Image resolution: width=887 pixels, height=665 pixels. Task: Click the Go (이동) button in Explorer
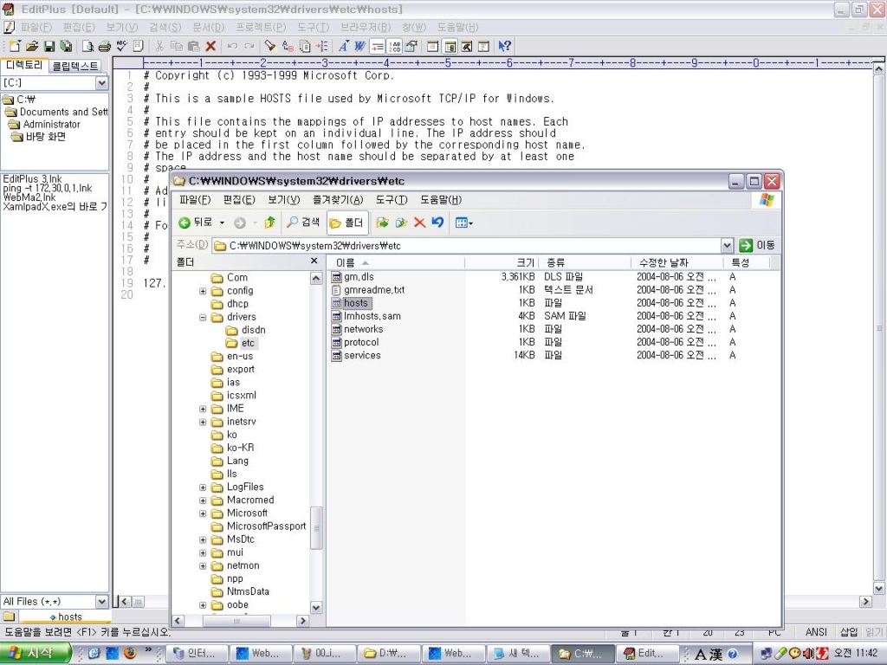(x=758, y=245)
